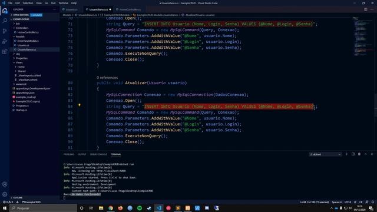
Task: Open the Terminal menu
Action: (64, 3)
